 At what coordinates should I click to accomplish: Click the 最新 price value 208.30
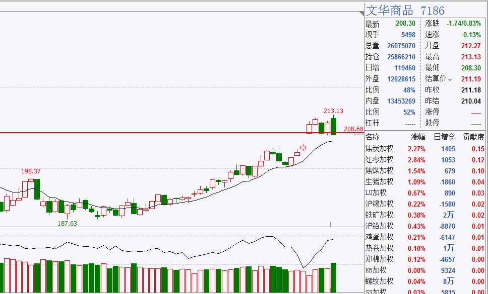tap(405, 24)
